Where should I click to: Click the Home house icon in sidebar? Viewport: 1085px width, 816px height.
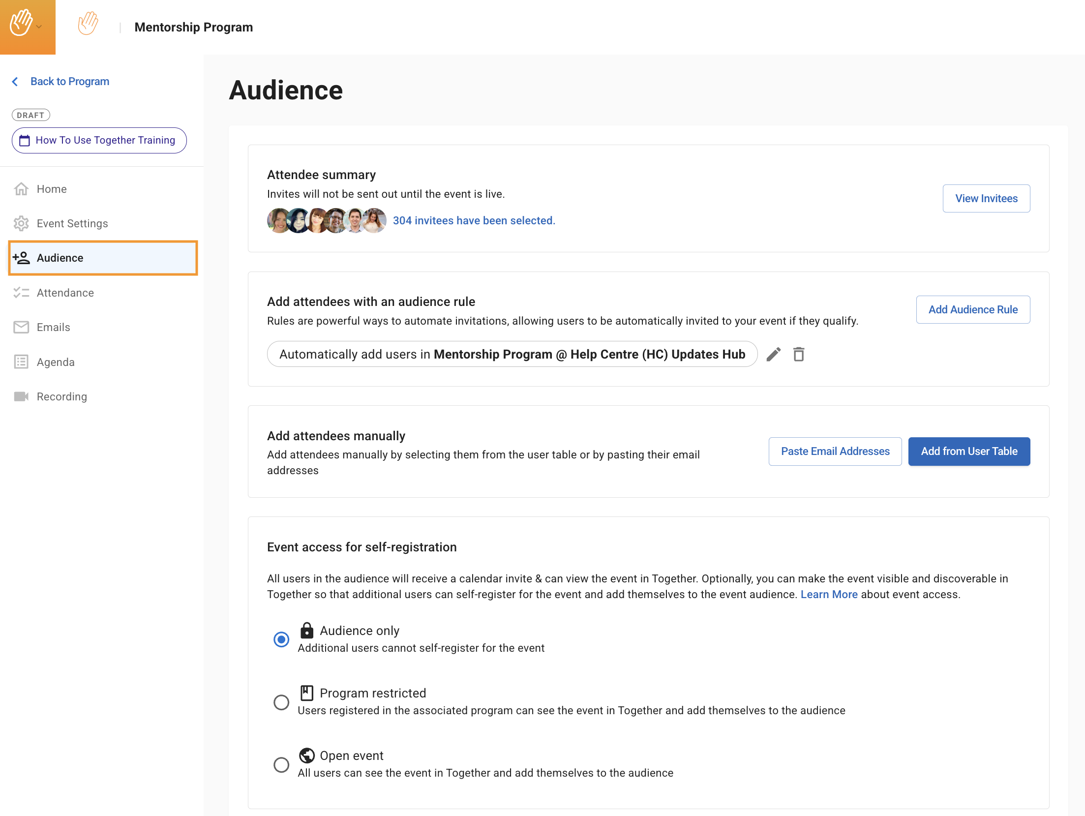[21, 189]
